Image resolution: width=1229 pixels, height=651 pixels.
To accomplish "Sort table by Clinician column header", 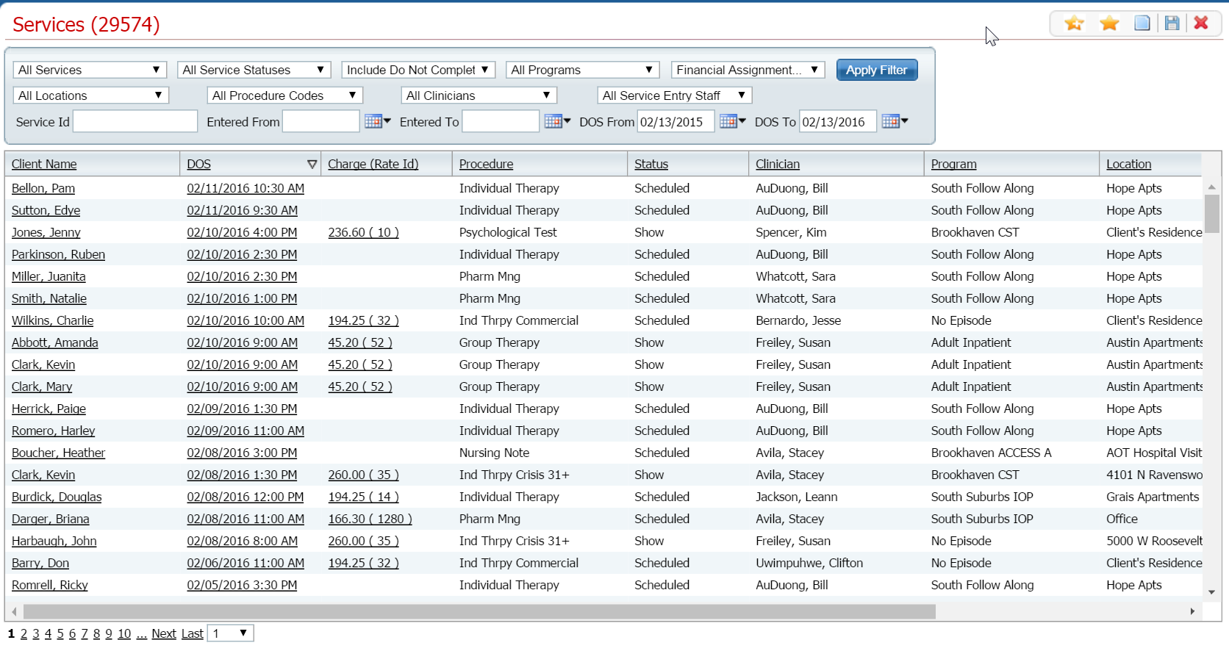I will coord(777,165).
